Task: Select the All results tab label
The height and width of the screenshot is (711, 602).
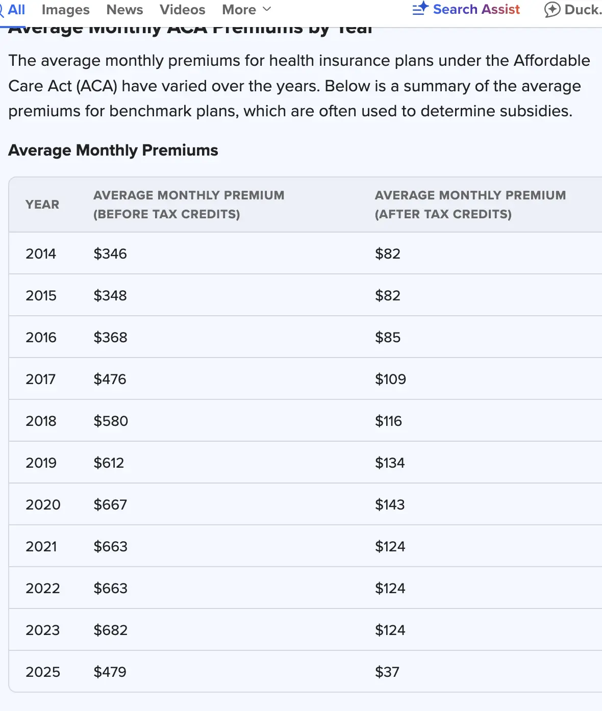Action: [x=17, y=10]
